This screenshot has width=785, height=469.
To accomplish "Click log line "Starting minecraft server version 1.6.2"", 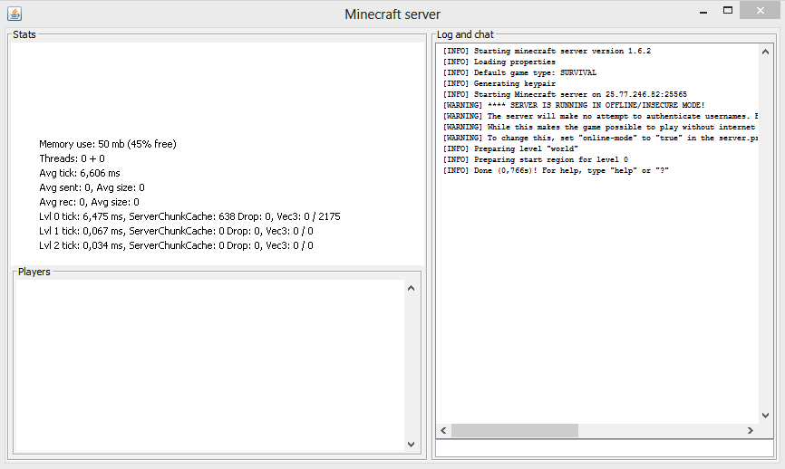I will [x=547, y=51].
